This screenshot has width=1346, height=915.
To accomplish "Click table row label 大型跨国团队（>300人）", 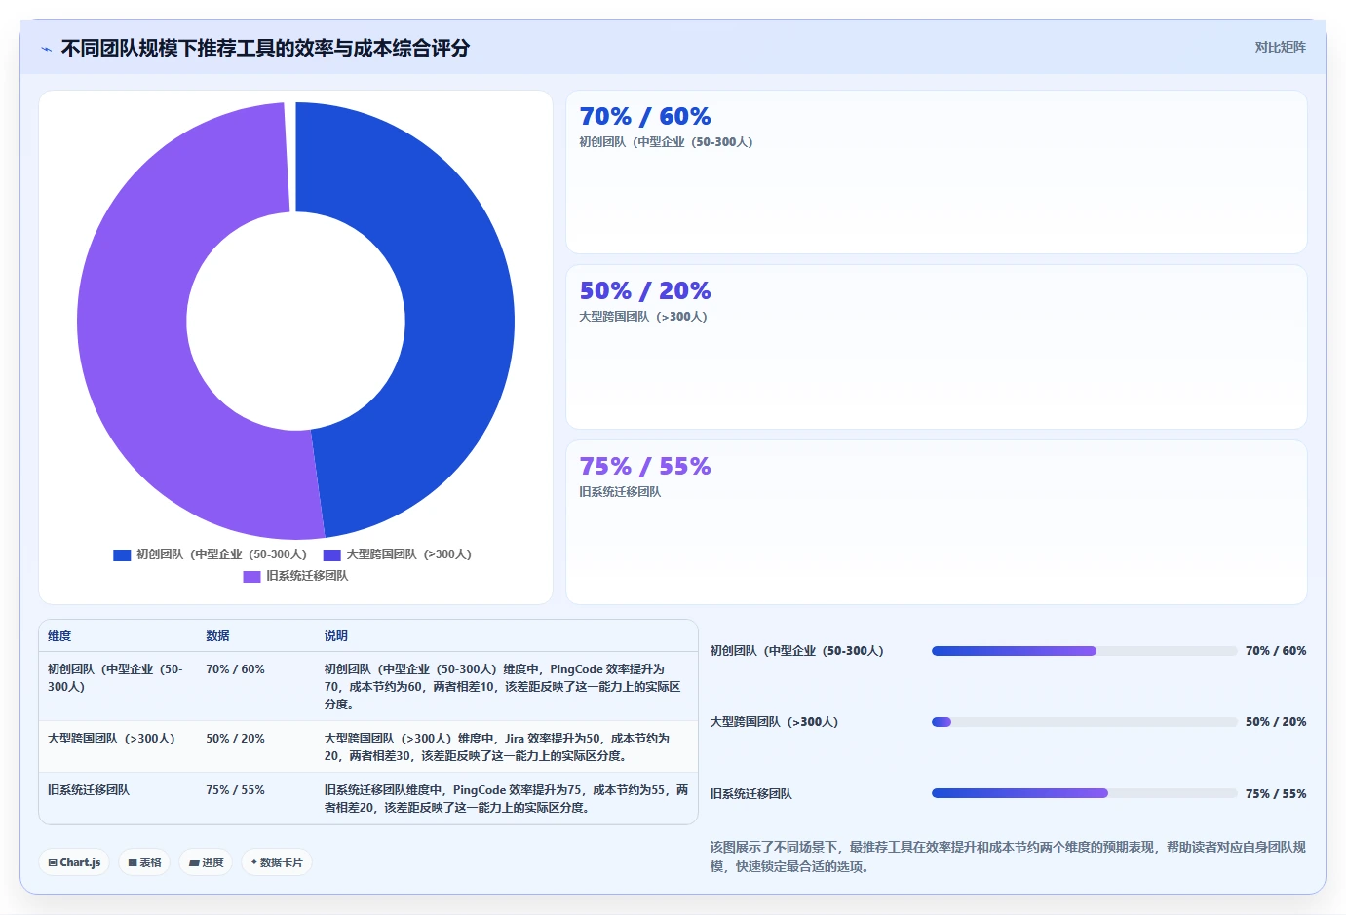I will [111, 739].
